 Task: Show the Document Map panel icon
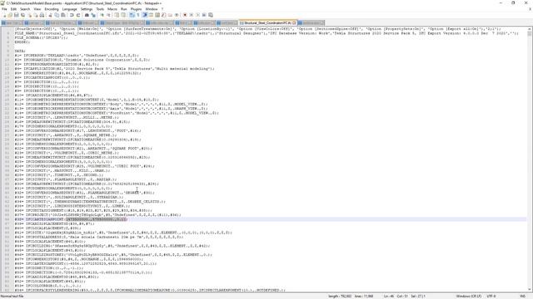[157, 15]
